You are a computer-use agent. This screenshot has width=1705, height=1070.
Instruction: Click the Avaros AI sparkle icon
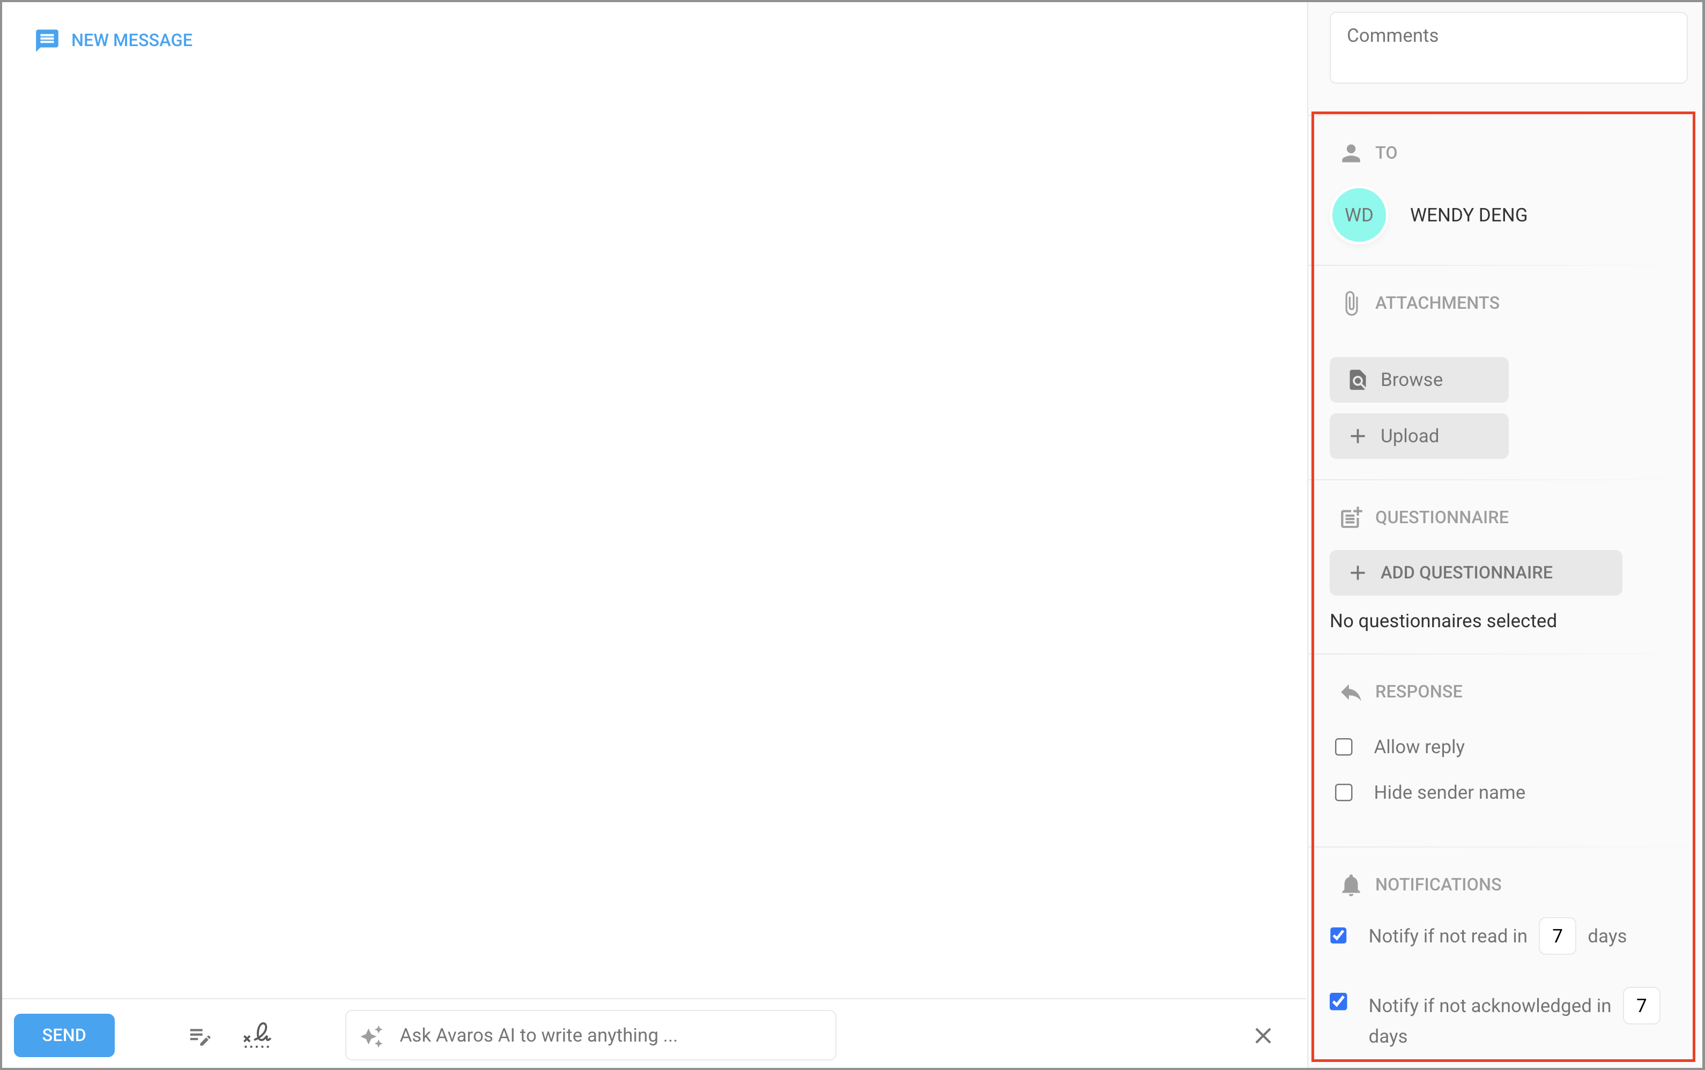click(x=372, y=1036)
